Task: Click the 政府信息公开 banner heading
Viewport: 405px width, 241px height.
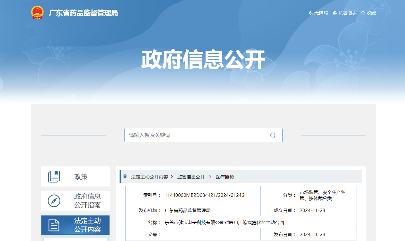Action: coord(203,60)
